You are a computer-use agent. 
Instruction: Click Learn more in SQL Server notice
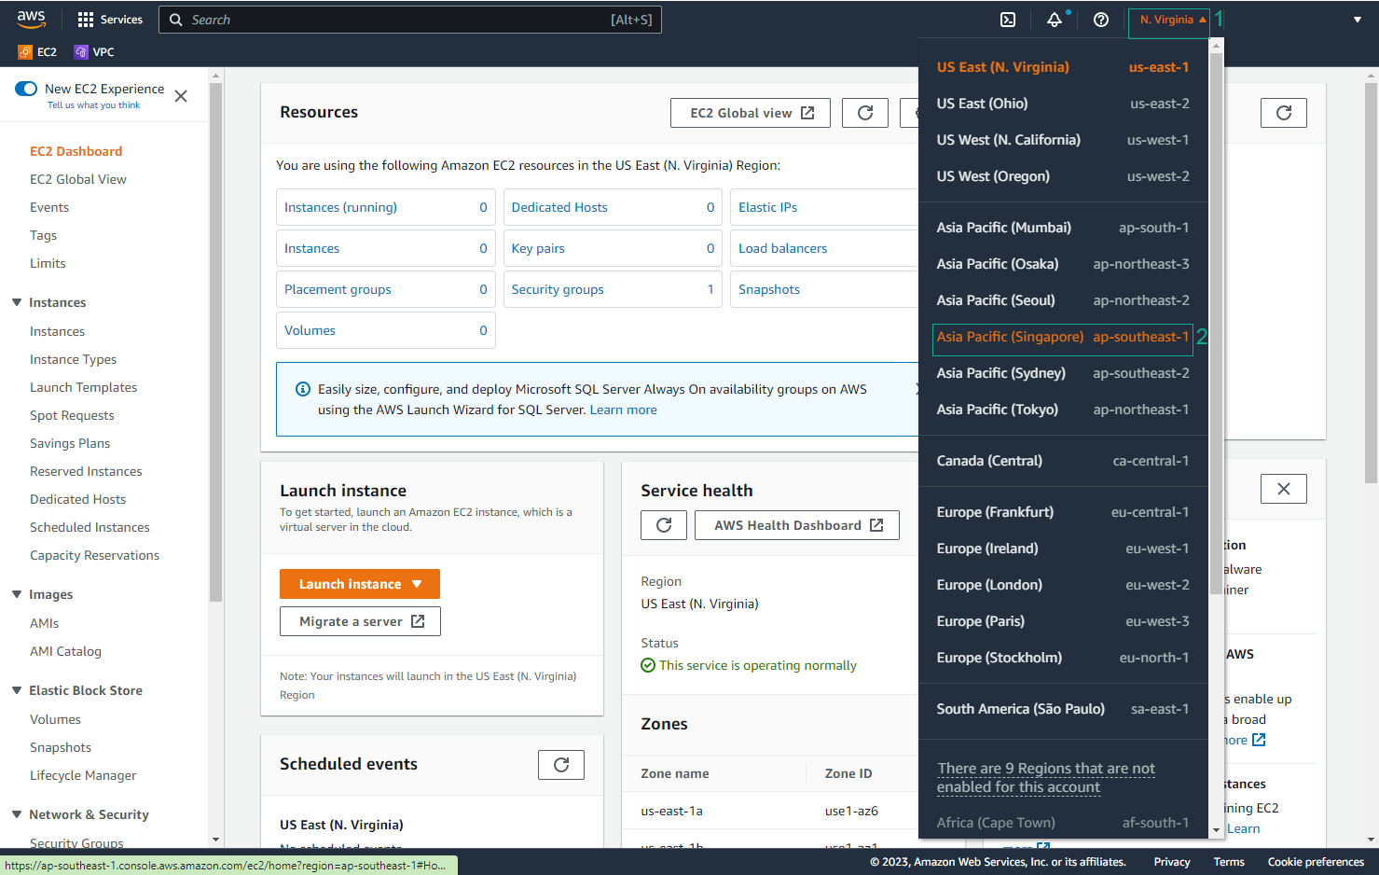(623, 410)
